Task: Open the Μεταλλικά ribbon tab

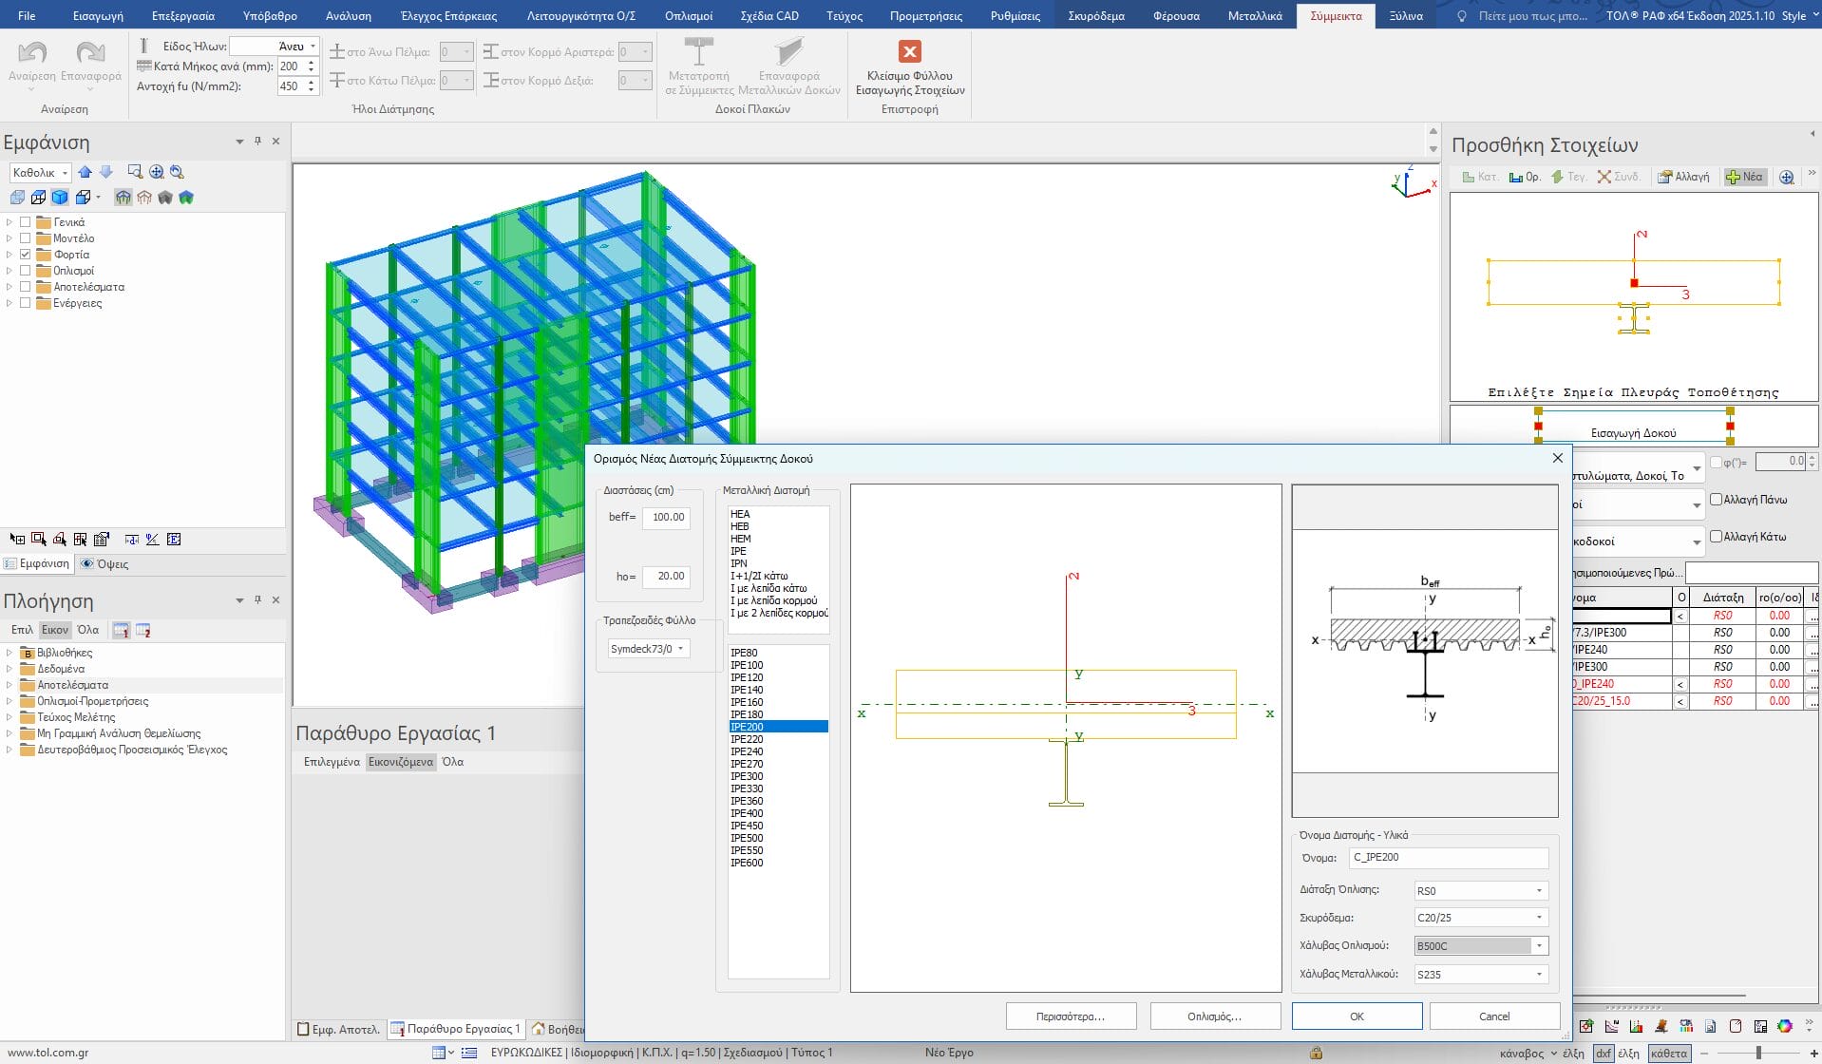Action: point(1254,16)
